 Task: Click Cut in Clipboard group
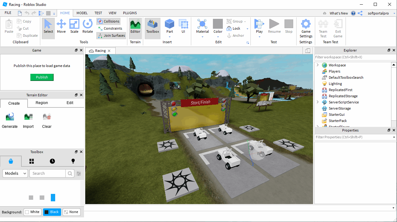pos(23,28)
